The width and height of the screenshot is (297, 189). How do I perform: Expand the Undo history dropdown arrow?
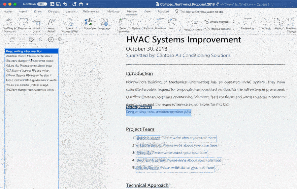click(x=69, y=4)
